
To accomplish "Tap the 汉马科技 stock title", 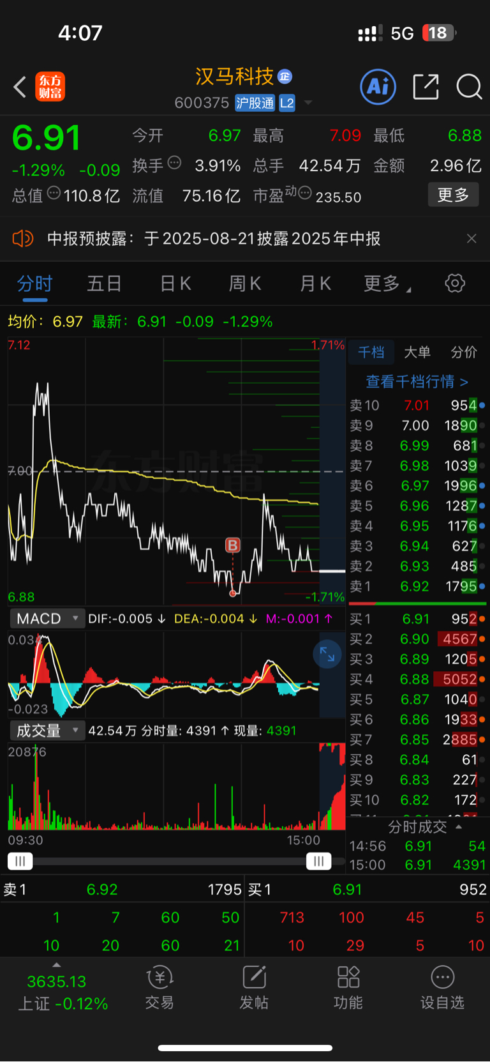I will click(x=234, y=77).
